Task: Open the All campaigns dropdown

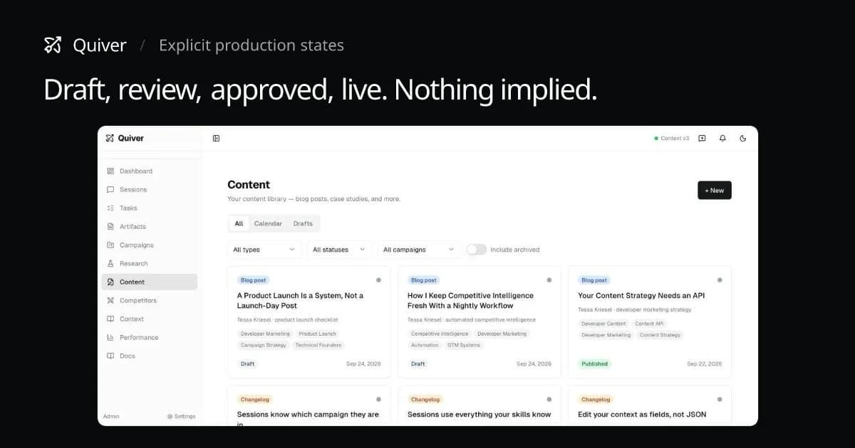Action: [418, 250]
